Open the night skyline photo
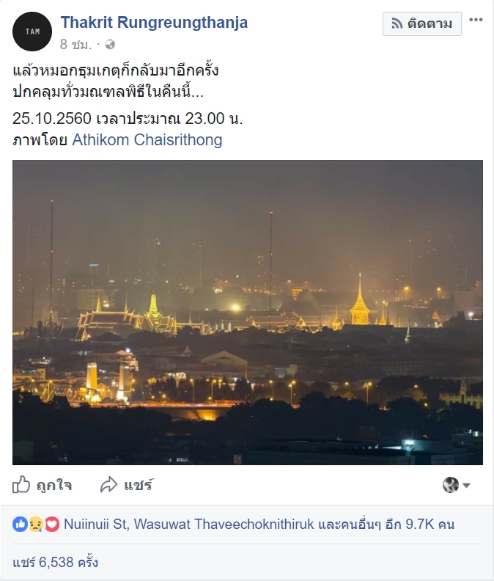The width and height of the screenshot is (494, 581). point(248,312)
